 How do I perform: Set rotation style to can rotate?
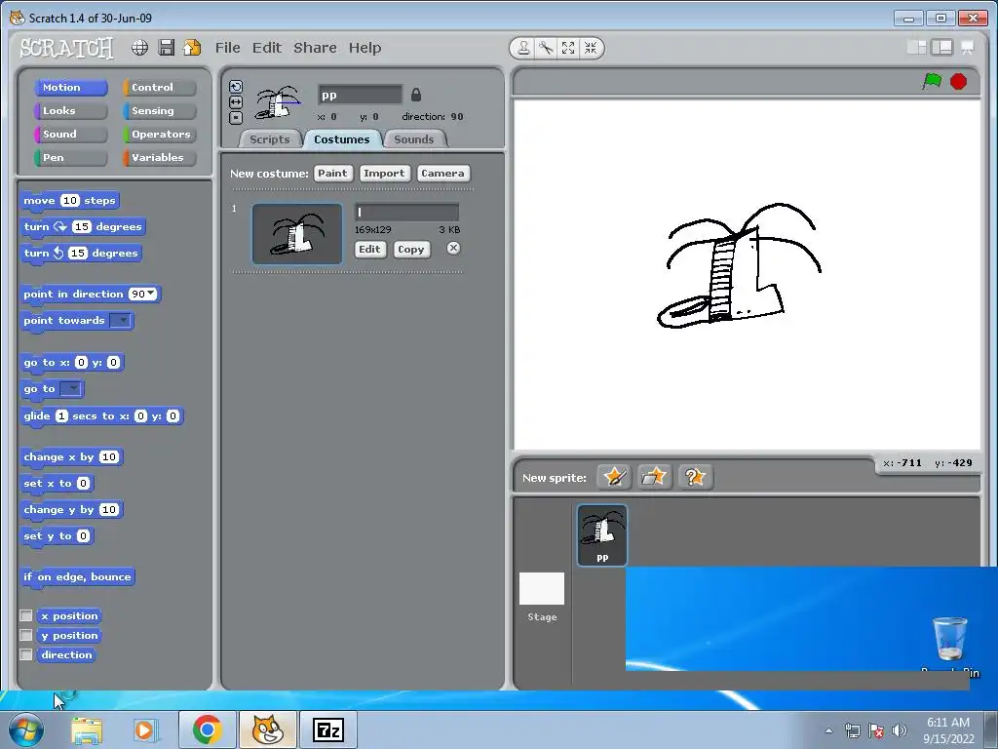point(236,87)
